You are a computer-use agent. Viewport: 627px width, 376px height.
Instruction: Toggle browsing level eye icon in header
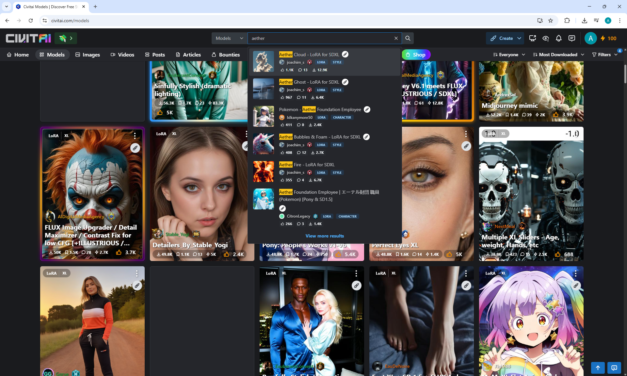(545, 38)
